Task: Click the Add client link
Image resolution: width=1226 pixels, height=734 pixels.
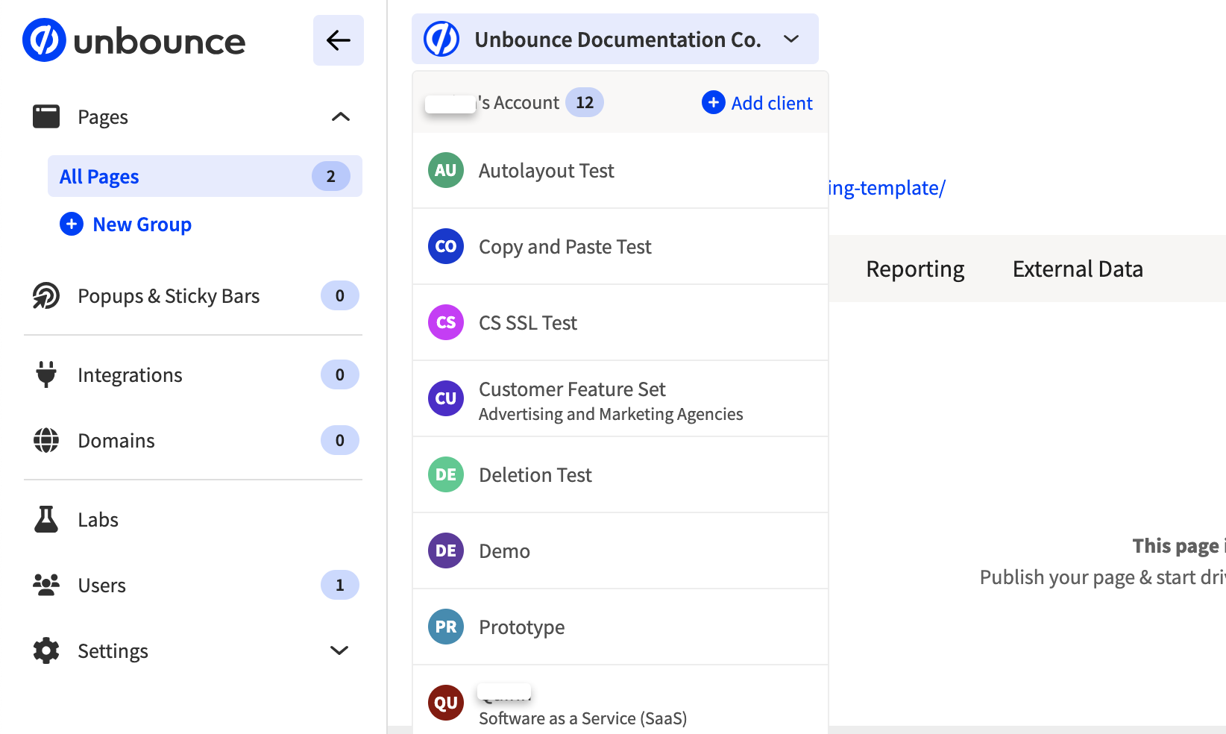Action: 772,103
